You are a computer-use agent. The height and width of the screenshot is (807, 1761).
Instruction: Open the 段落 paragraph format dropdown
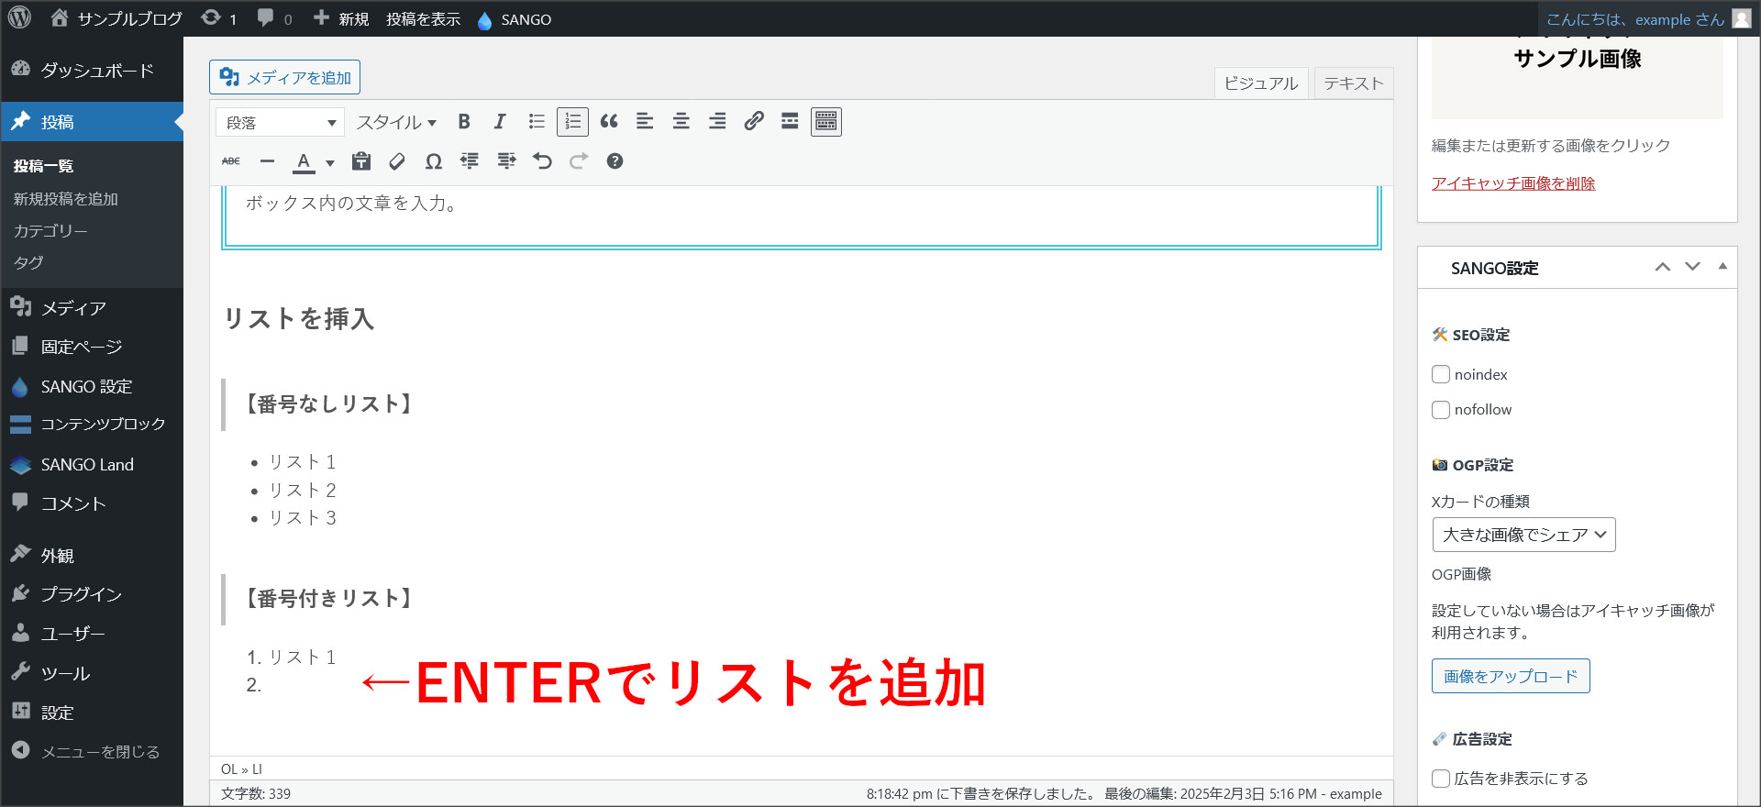[280, 123]
